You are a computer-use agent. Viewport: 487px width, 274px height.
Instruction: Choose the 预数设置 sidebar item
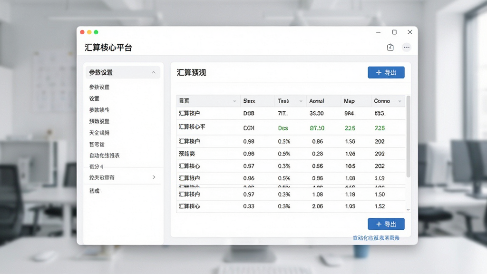(x=99, y=121)
